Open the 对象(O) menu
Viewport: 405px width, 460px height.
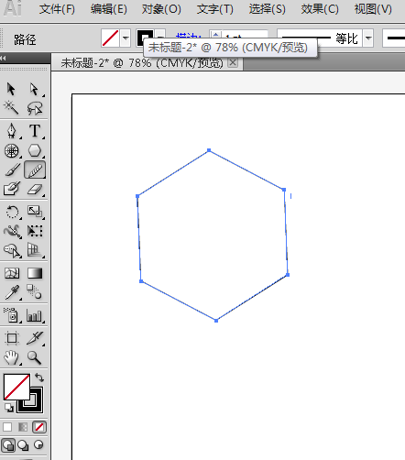tap(161, 9)
